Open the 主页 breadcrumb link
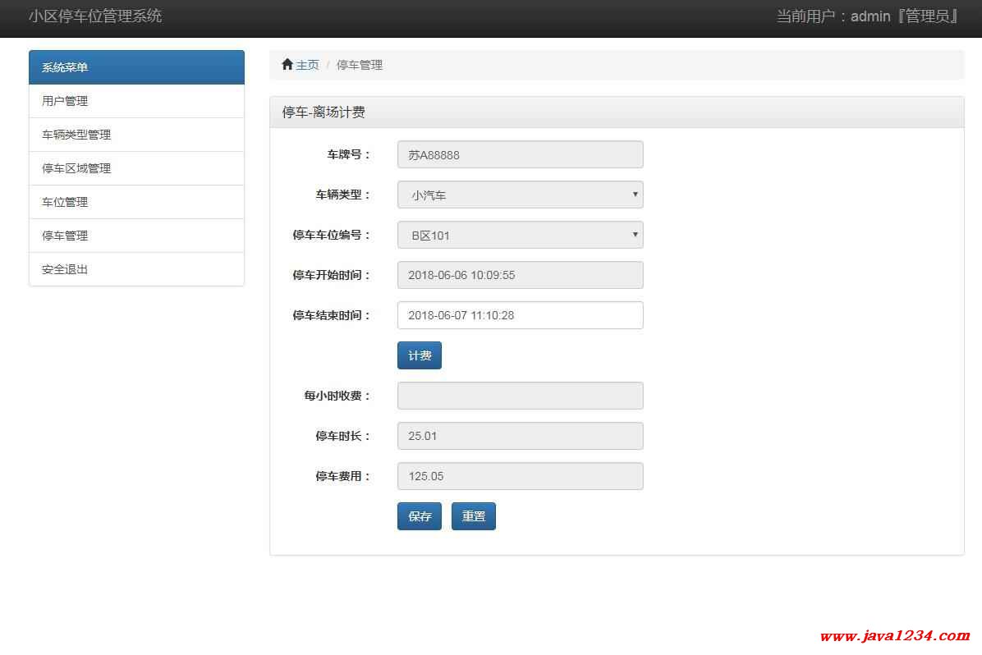The width and height of the screenshot is (982, 655). [x=307, y=65]
